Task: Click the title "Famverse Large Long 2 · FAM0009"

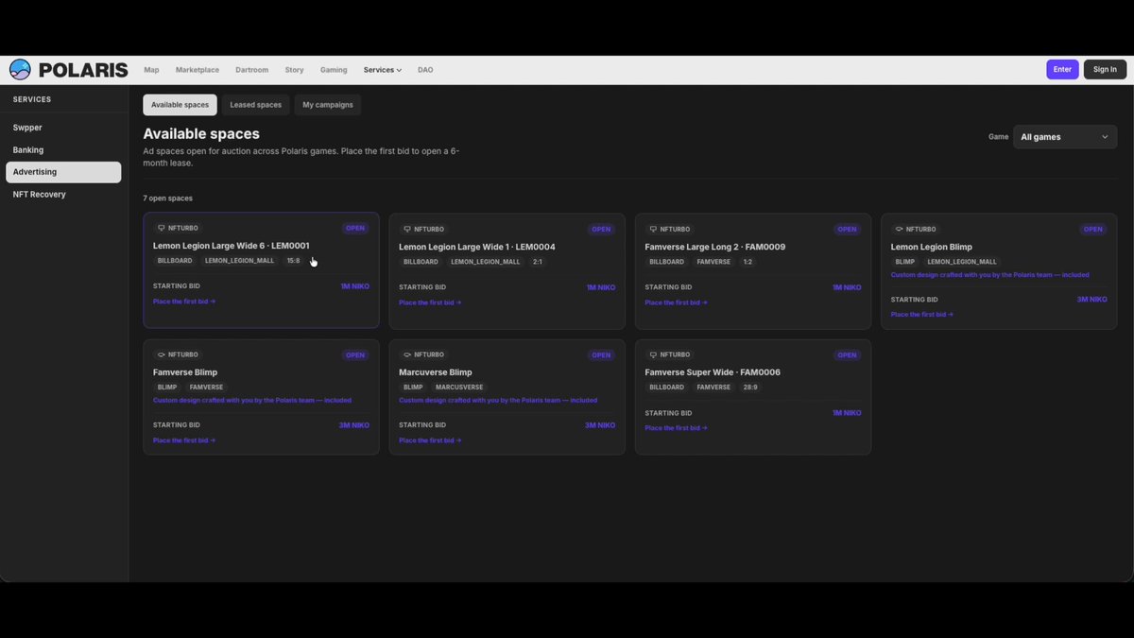Action: [x=715, y=247]
